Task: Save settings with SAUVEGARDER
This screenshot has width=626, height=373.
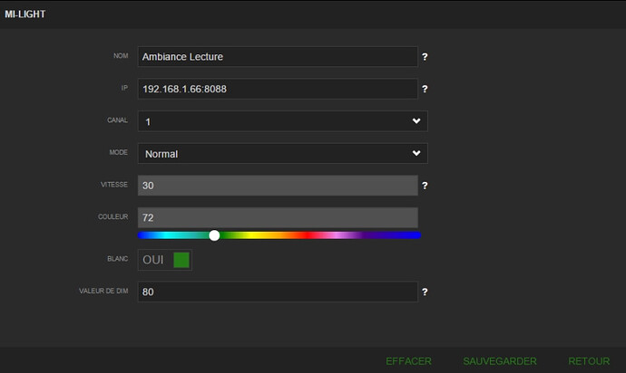Action: 500,360
